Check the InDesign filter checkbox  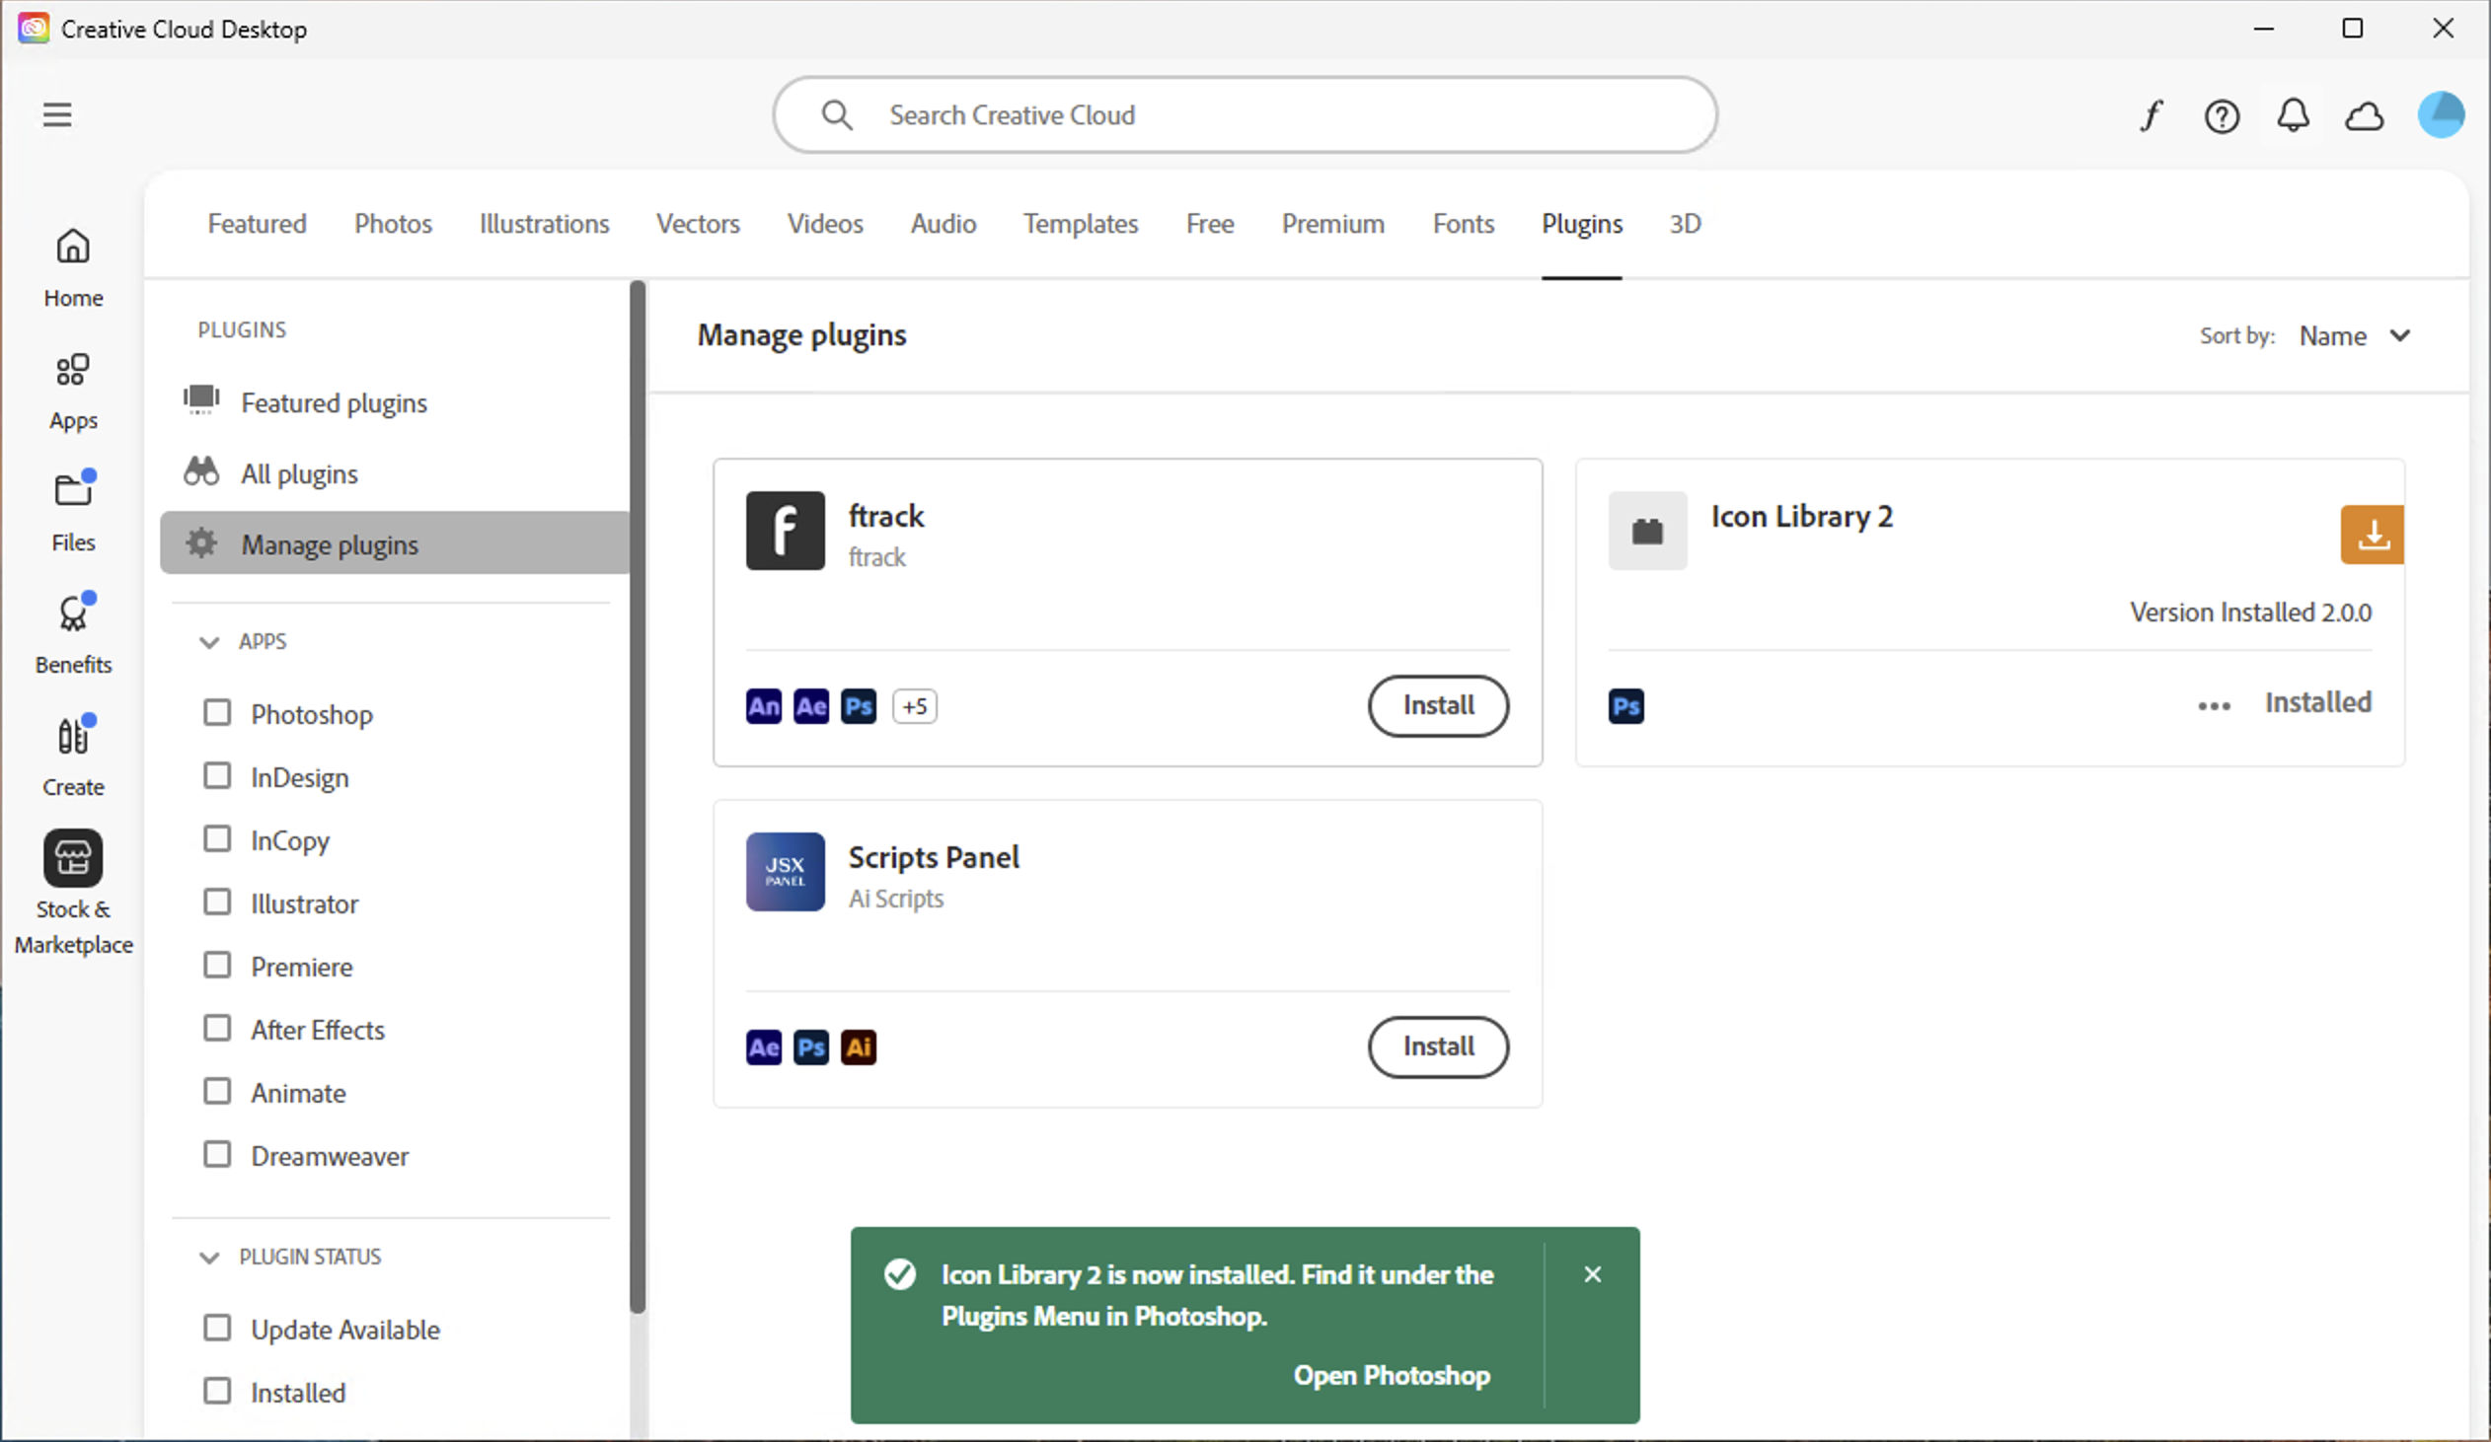point(216,775)
